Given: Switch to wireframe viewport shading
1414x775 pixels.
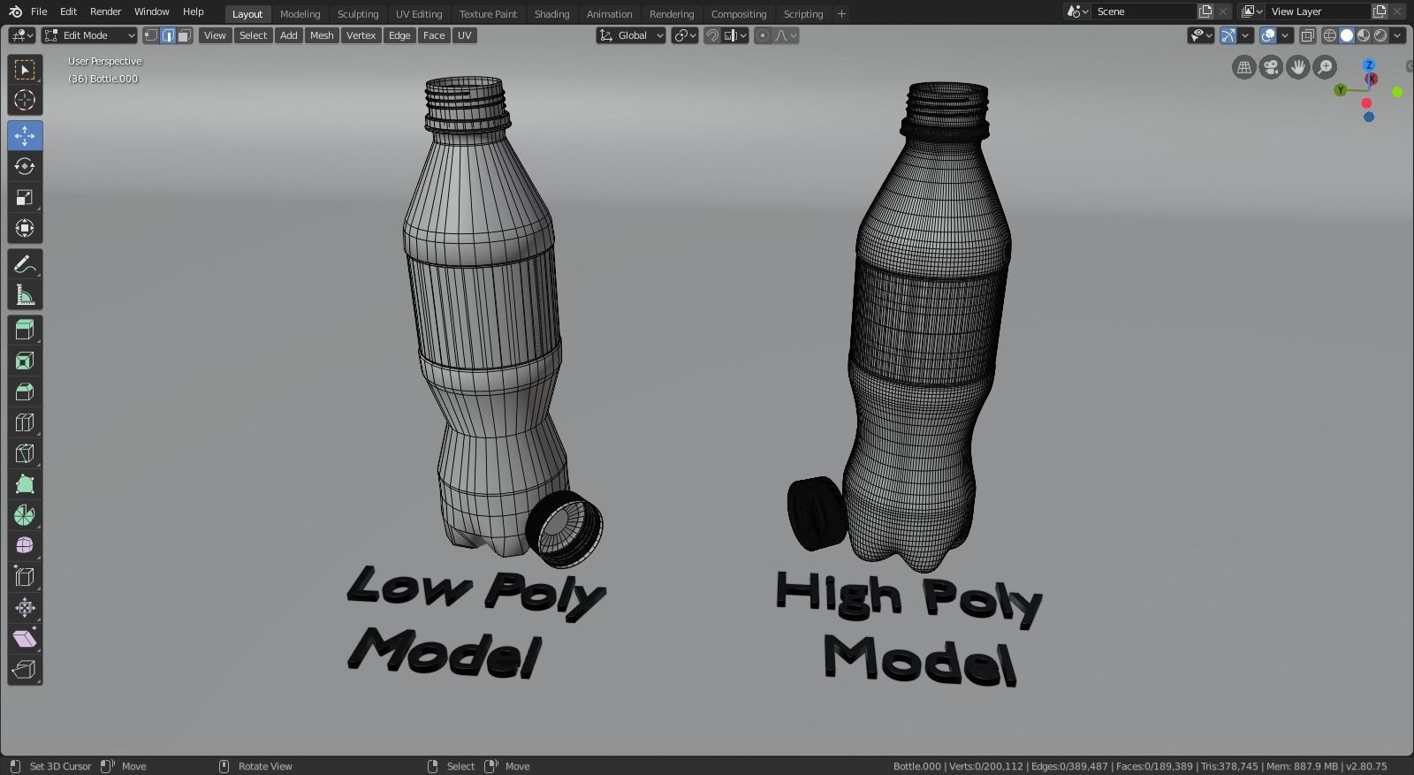Looking at the screenshot, I should [x=1330, y=35].
